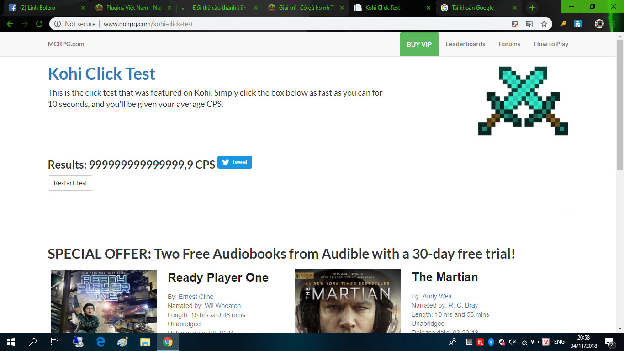This screenshot has height=351, width=624.
Task: Open the Google Translate icon in address bar
Action: [x=529, y=24]
